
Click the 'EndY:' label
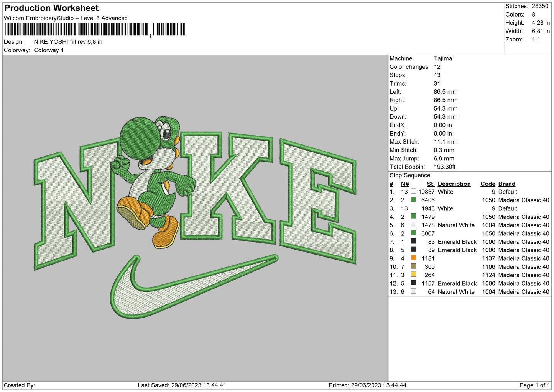point(398,134)
